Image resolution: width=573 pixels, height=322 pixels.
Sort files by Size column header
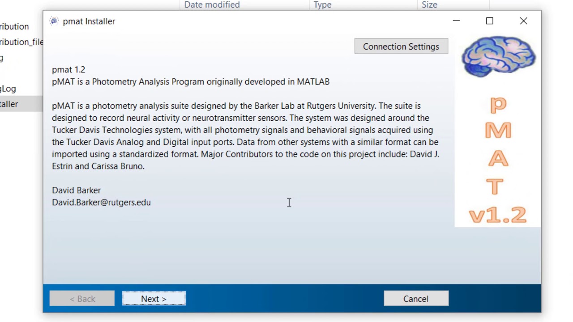tap(429, 4)
